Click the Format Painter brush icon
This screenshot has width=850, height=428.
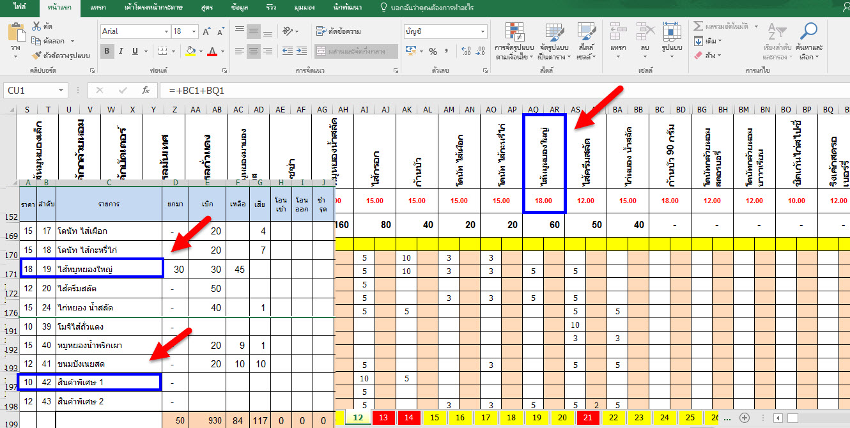click(x=36, y=55)
